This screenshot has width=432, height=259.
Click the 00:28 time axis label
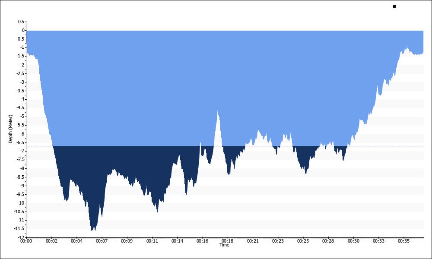pos(328,241)
